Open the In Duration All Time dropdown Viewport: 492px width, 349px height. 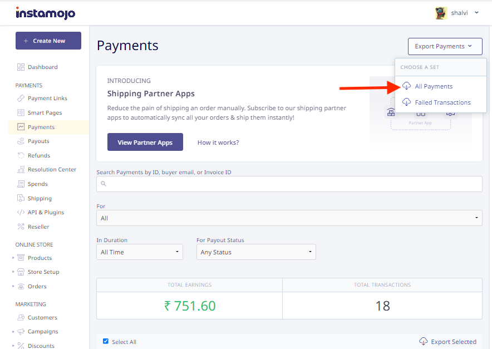(140, 252)
